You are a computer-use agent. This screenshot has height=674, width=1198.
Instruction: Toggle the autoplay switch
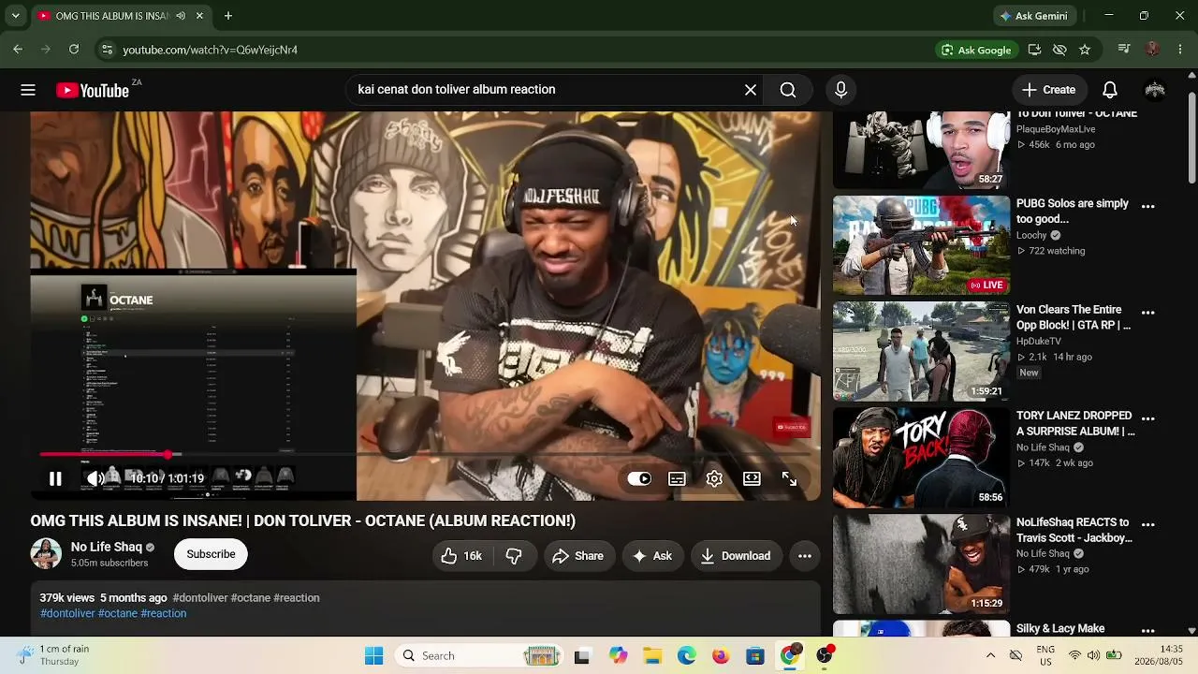click(x=639, y=478)
